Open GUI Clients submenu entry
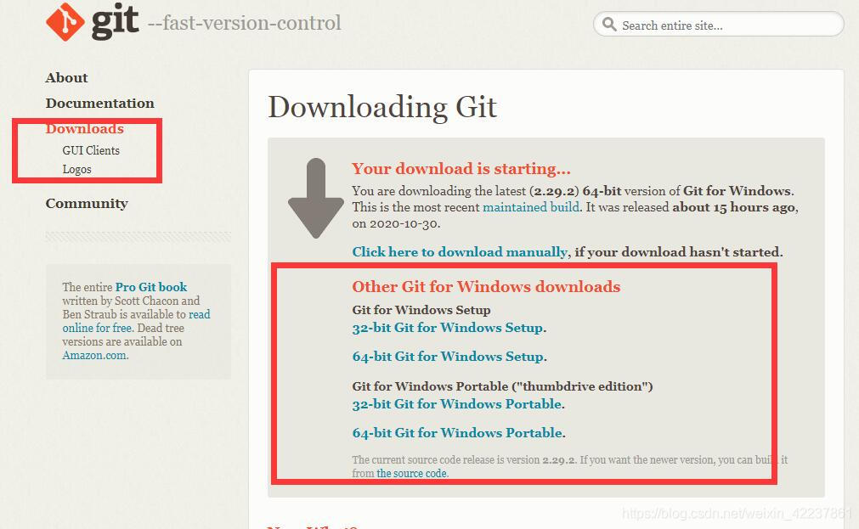This screenshot has width=859, height=529. point(91,150)
